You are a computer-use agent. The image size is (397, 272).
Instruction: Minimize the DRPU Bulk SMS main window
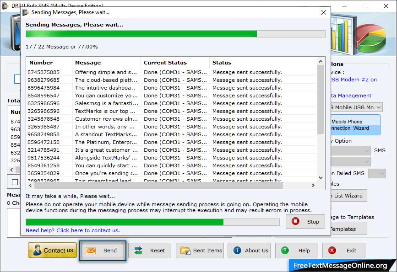point(344,6)
